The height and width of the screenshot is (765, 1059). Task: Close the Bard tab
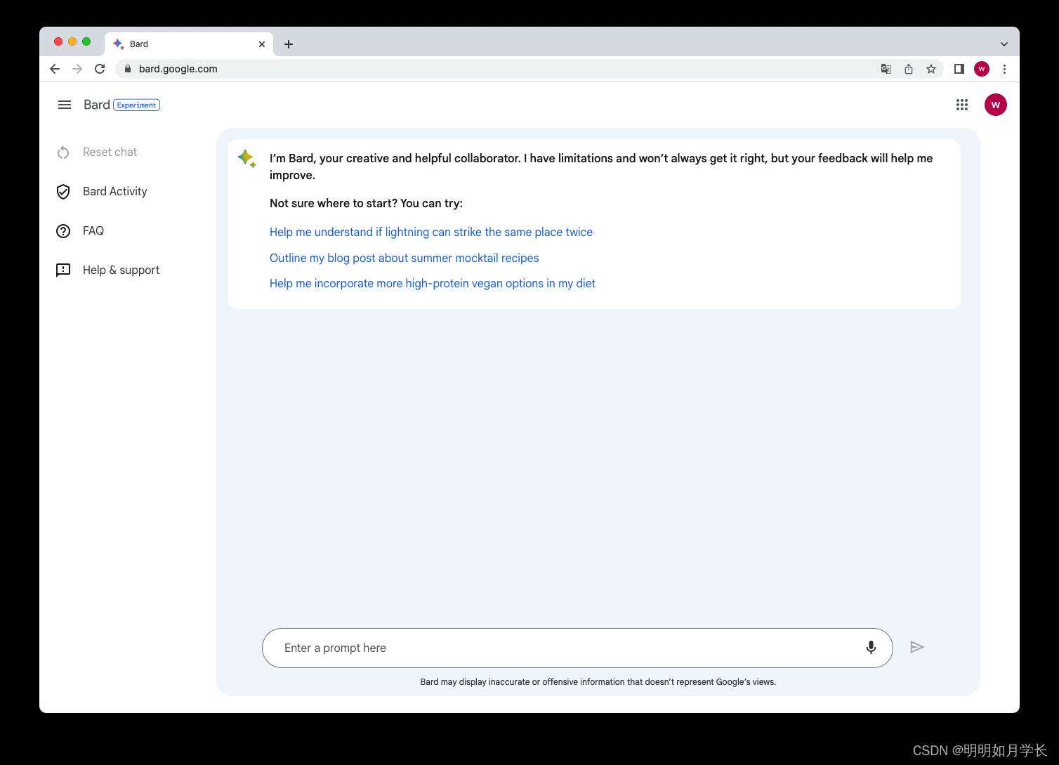point(262,44)
